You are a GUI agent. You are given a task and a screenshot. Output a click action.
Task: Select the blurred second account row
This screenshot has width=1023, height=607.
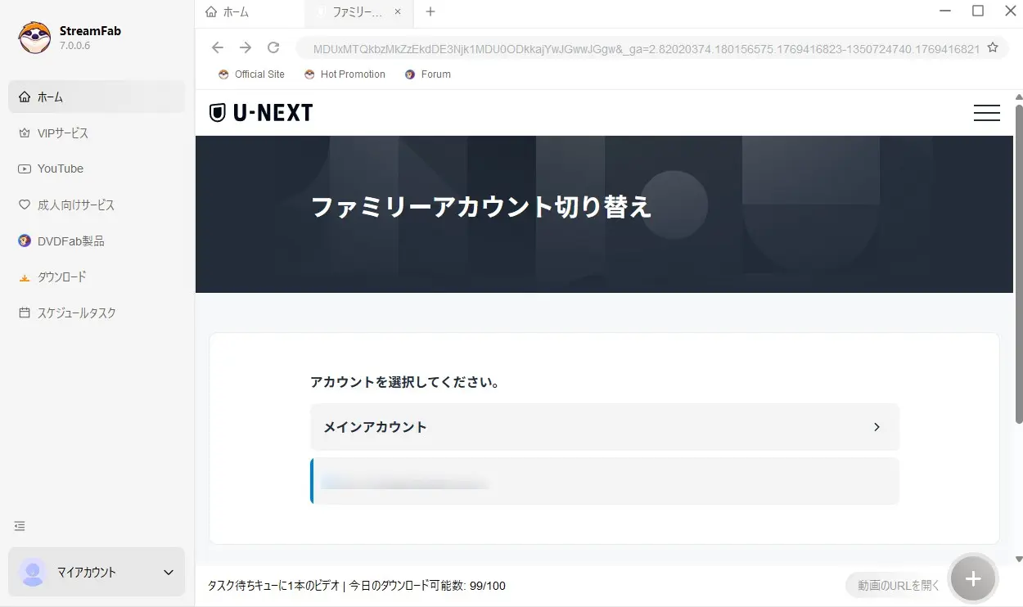click(x=605, y=481)
